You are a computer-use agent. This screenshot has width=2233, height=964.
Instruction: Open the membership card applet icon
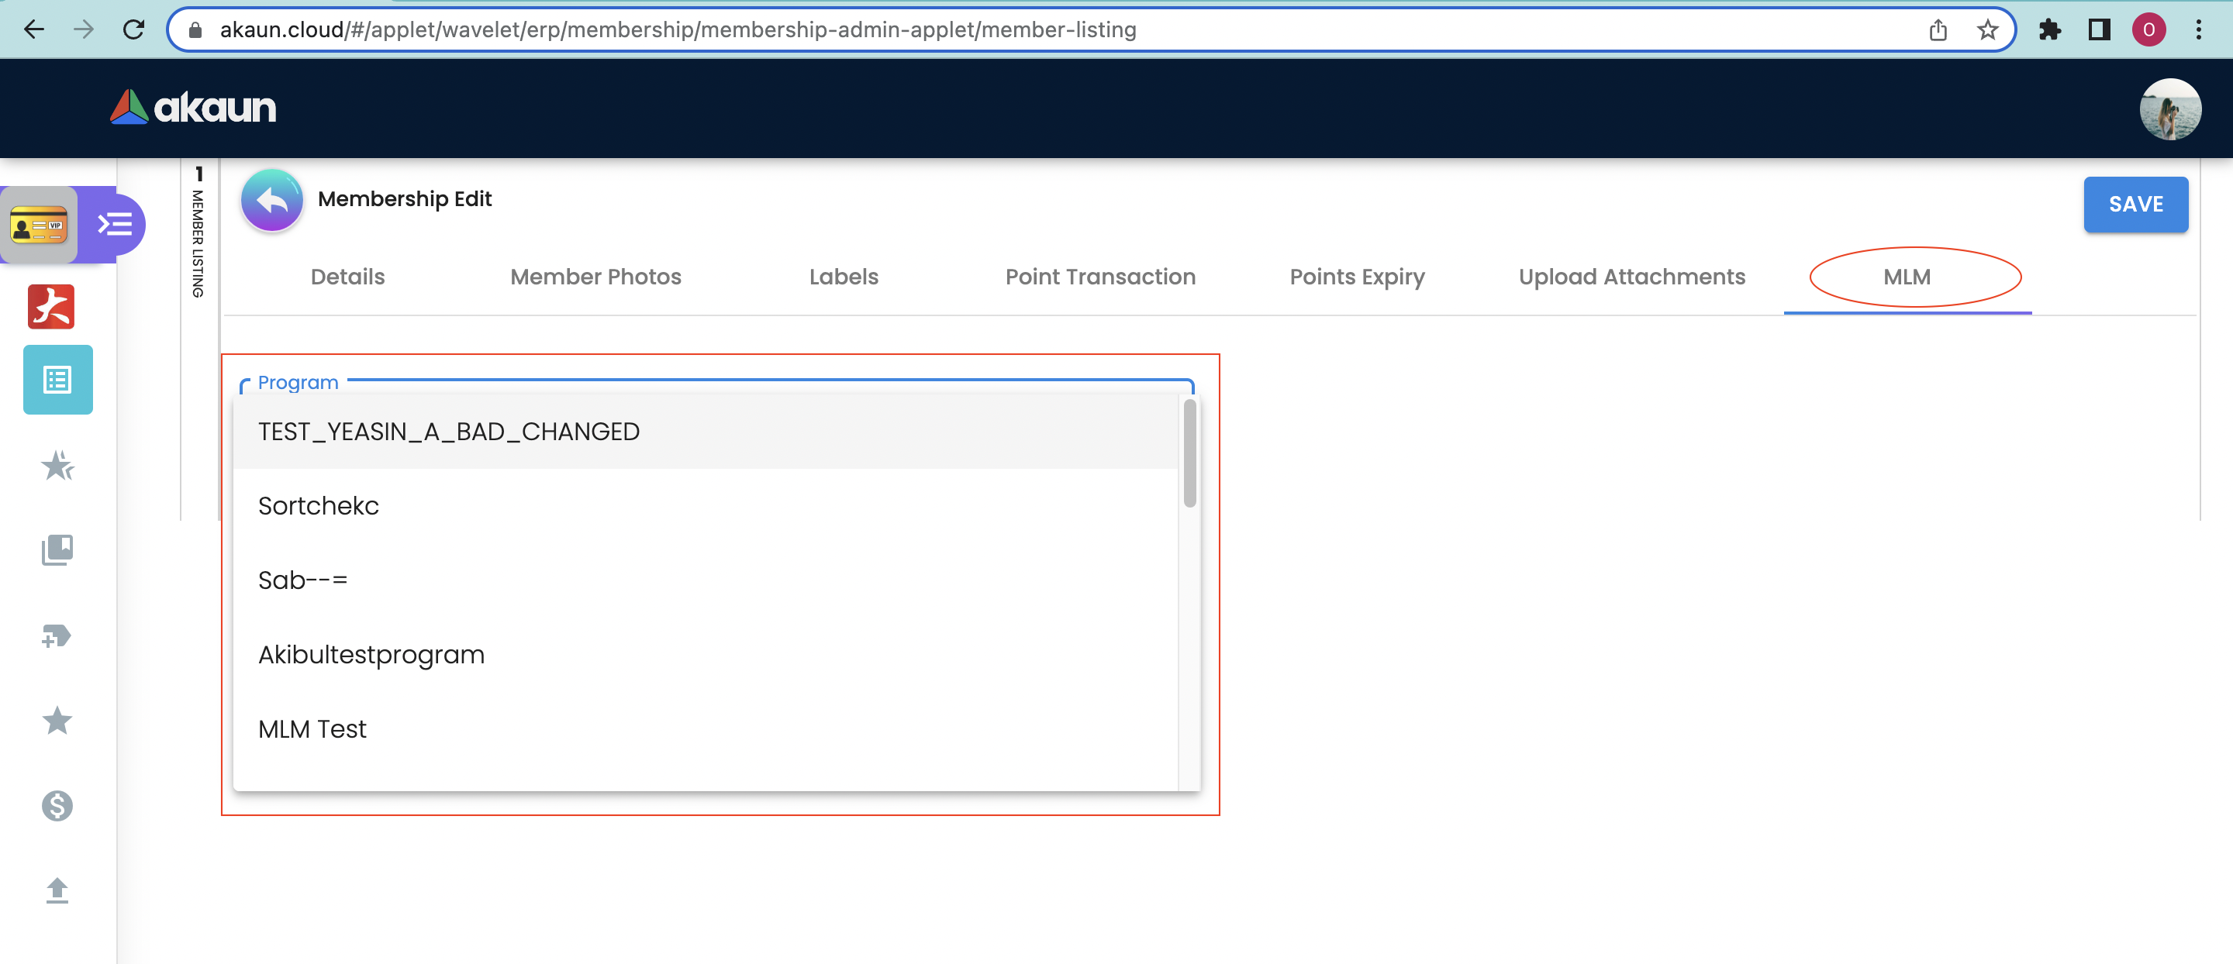[x=39, y=226]
